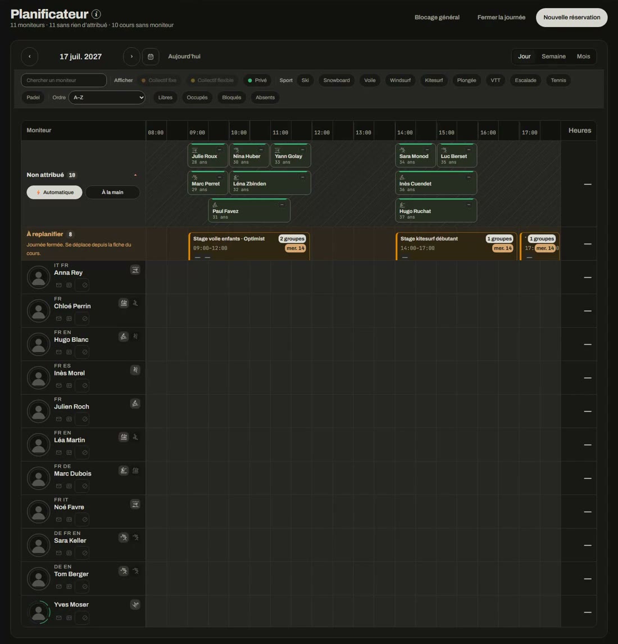This screenshot has height=644, width=618.
Task: Toggle the Collectif flexible filter
Action: coord(212,80)
